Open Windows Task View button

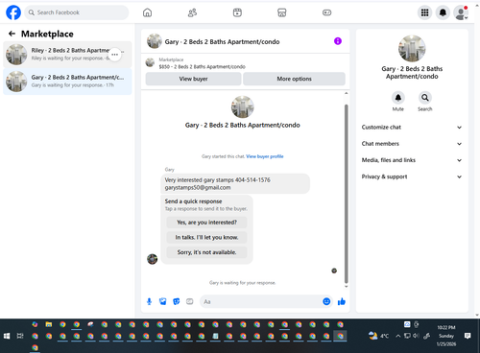tap(20, 336)
